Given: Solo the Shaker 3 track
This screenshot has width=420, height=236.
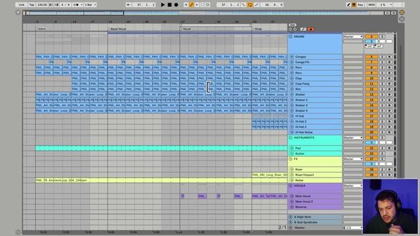Looking at the screenshot, I should pyautogui.click(x=382, y=105).
